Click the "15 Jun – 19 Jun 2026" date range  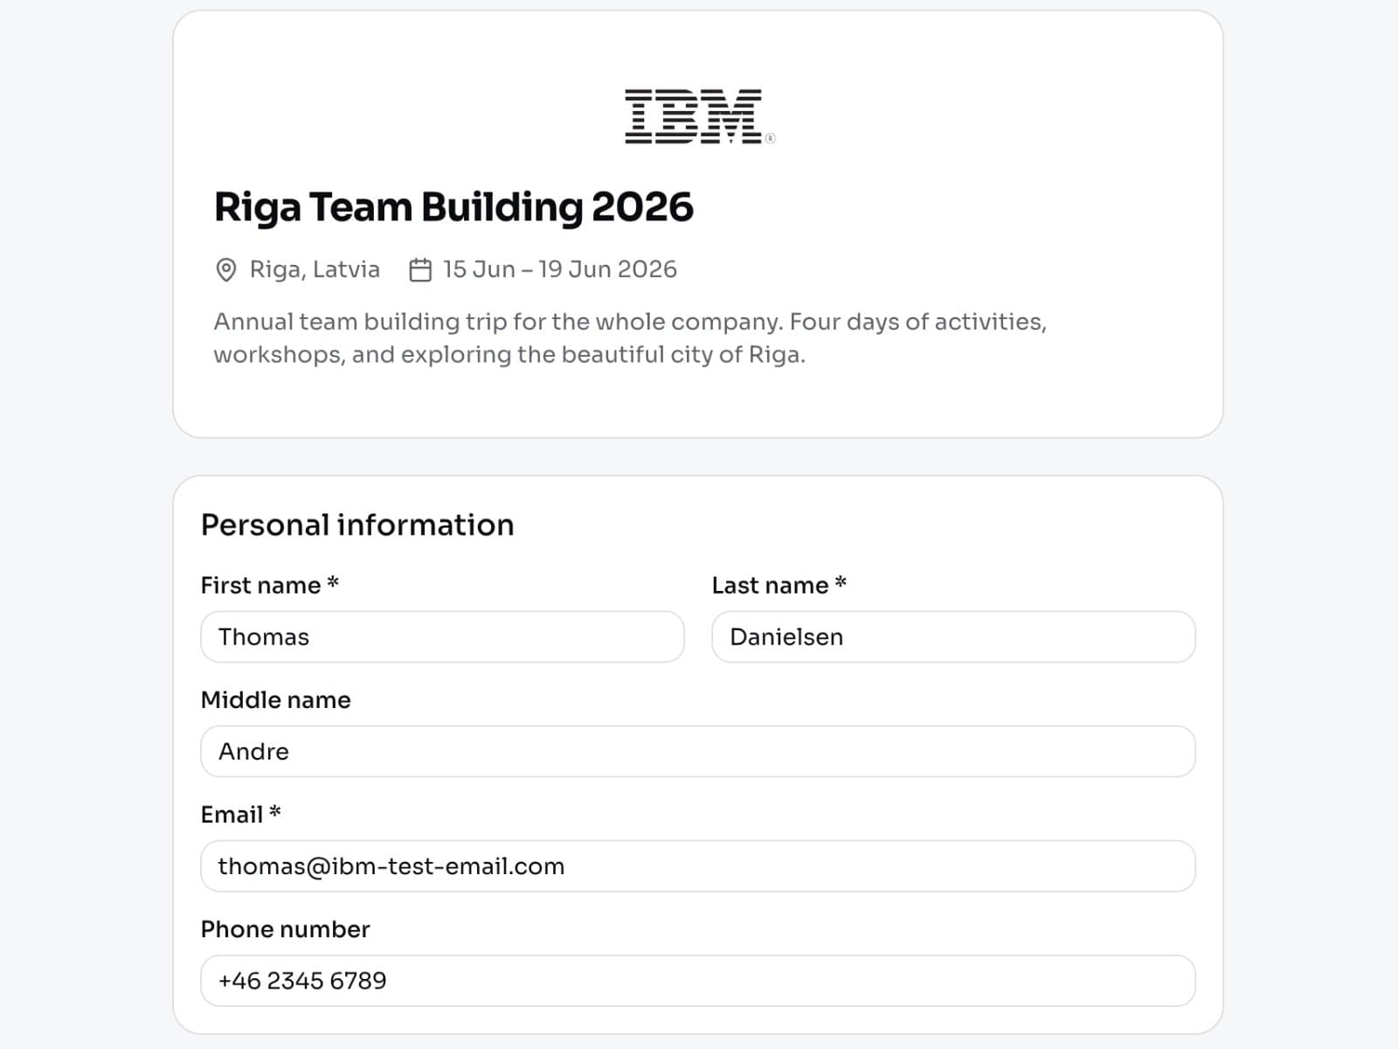(x=559, y=269)
